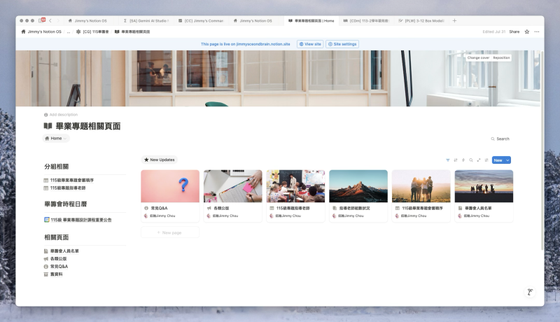This screenshot has height=322, width=560.
Task: Select the New Updates gallery tab
Action: point(160,160)
